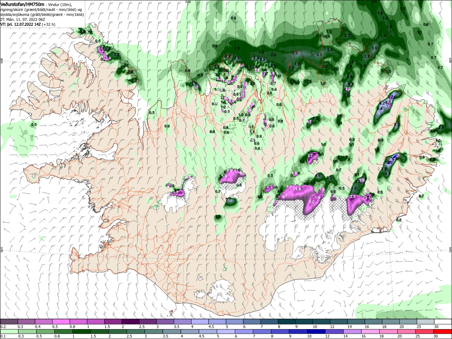Click the 3.7 precipitation value on map
The height and width of the screenshot is (339, 452).
point(310,155)
